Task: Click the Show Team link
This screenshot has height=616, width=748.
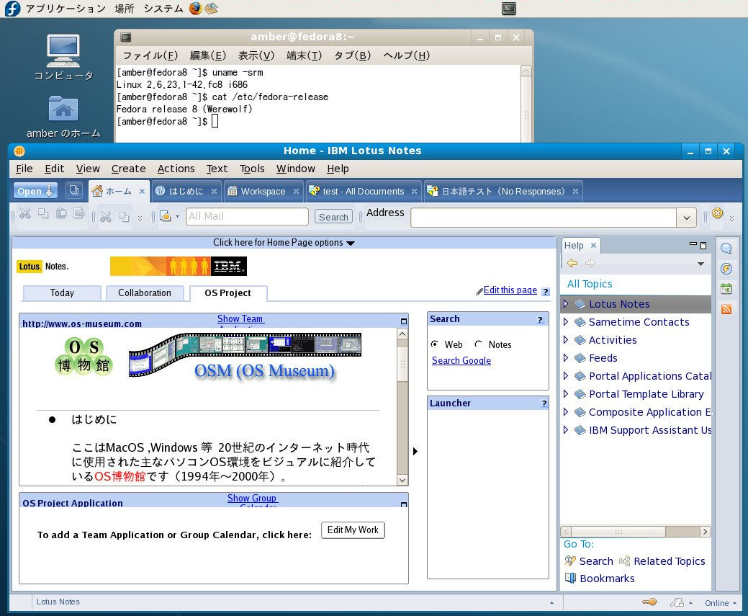Action: [240, 318]
